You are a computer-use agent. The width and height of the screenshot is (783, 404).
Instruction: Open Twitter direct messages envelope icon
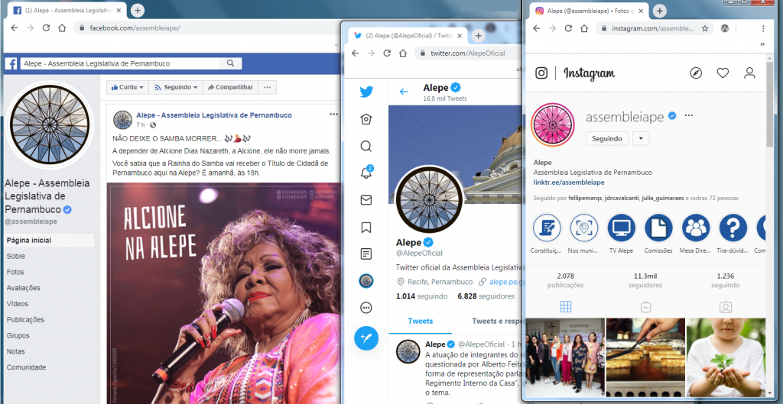click(366, 200)
